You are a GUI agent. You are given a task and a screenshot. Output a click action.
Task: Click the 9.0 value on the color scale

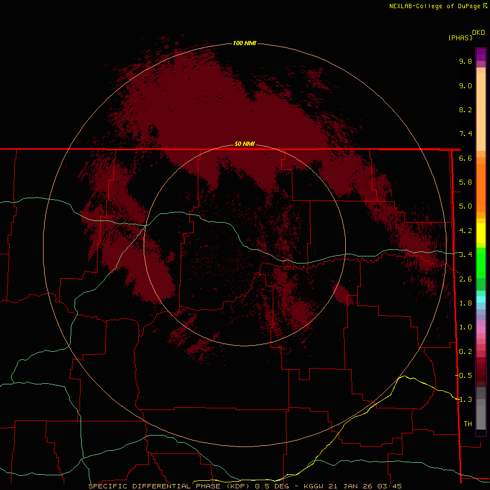tap(465, 85)
